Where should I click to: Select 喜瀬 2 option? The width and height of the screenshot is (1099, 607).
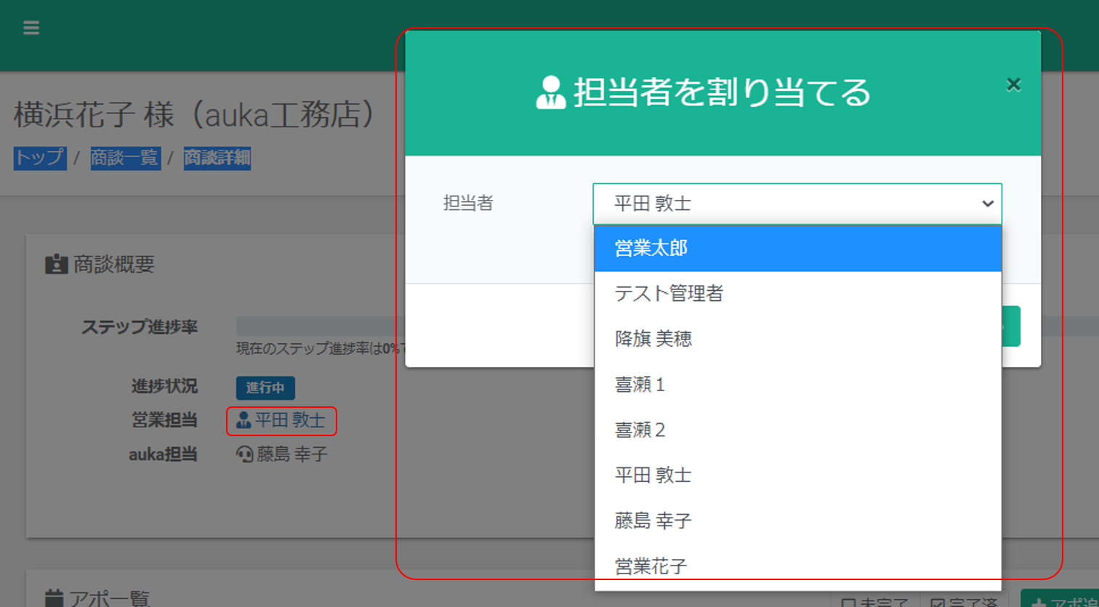click(798, 430)
